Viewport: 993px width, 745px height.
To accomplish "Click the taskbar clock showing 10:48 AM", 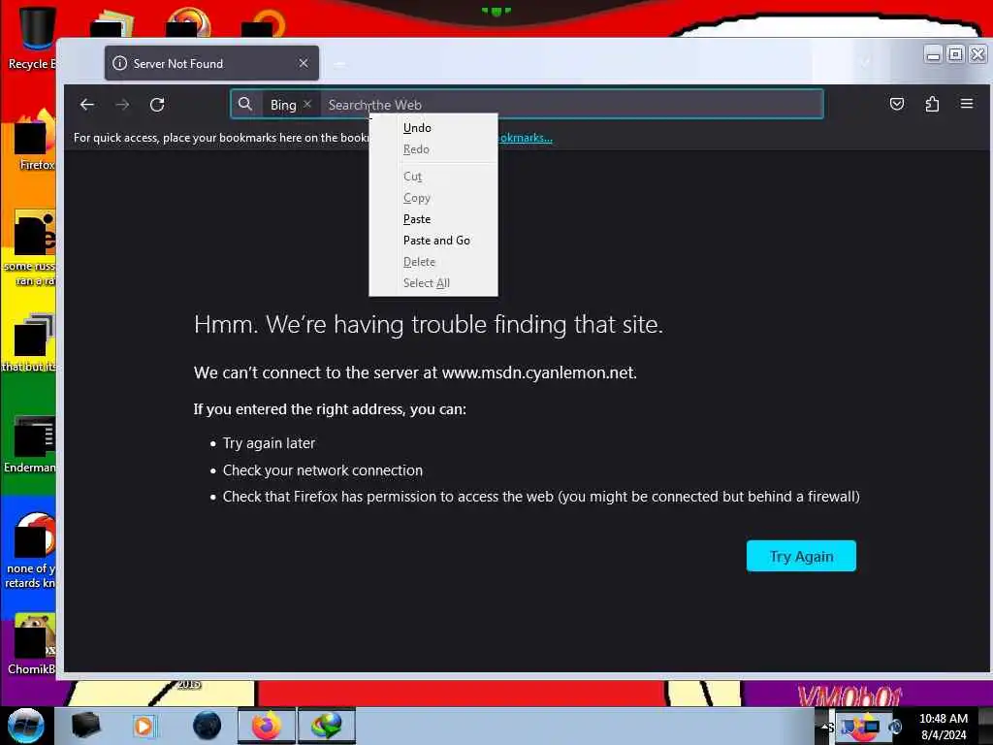I will click(x=943, y=727).
